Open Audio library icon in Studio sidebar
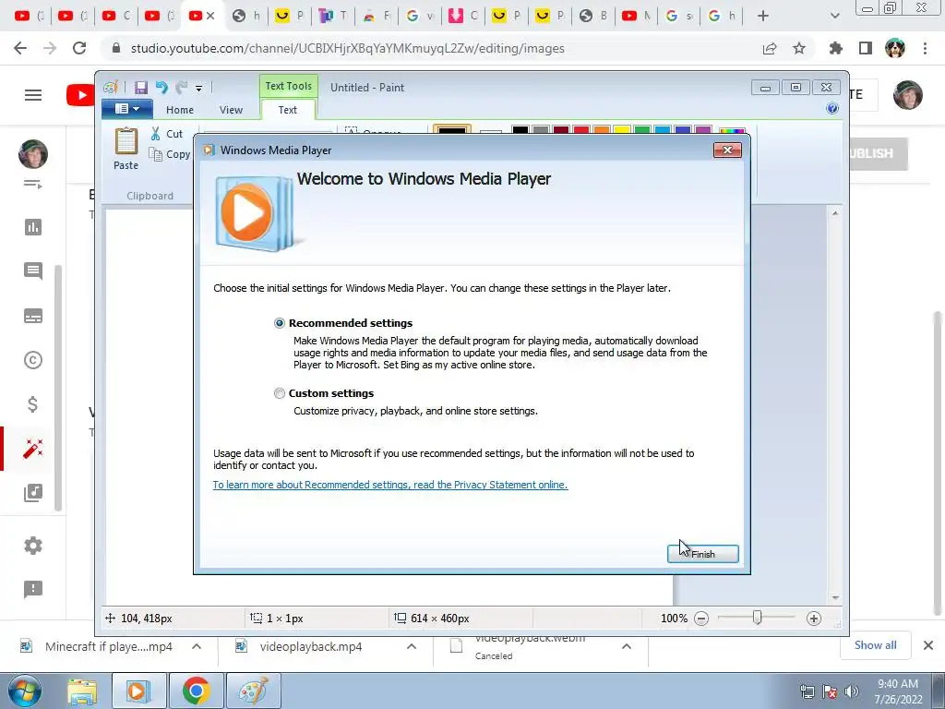 pos(33,493)
